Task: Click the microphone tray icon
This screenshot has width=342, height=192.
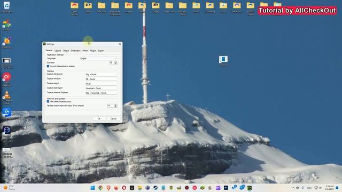Action: (302, 188)
